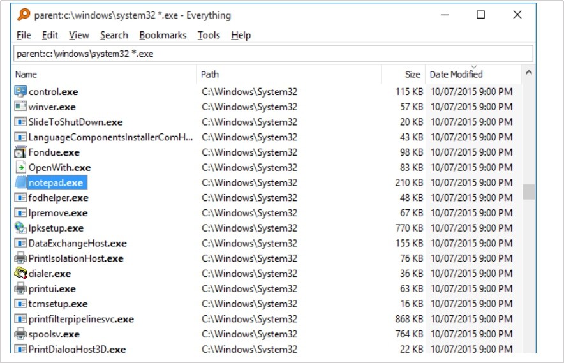Open the Edit menu
Image resolution: width=564 pixels, height=363 pixels.
[50, 35]
